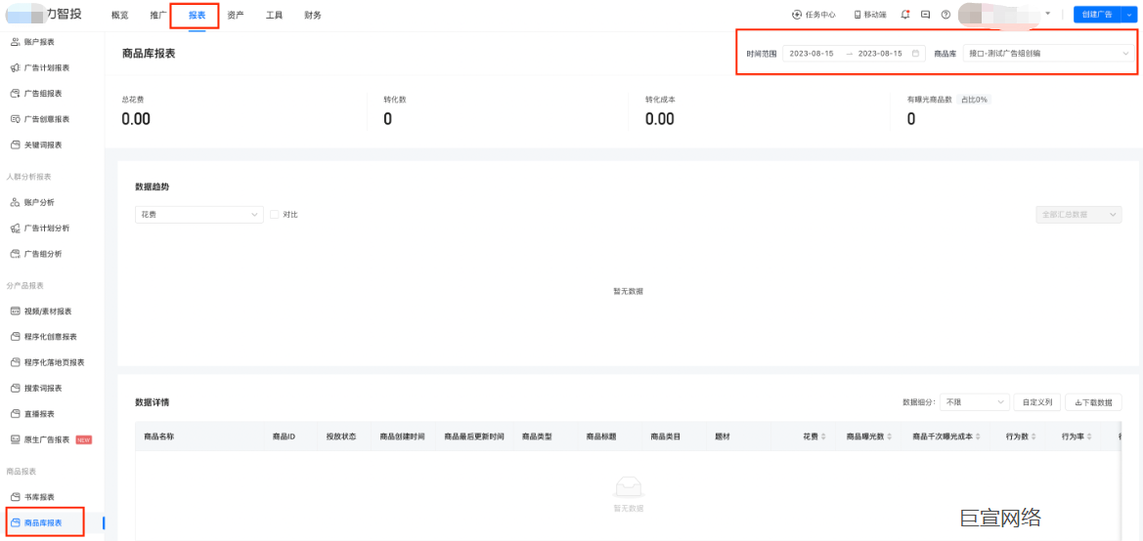Expand 数据细分 不限 dropdown
The height and width of the screenshot is (541, 1143).
point(975,402)
